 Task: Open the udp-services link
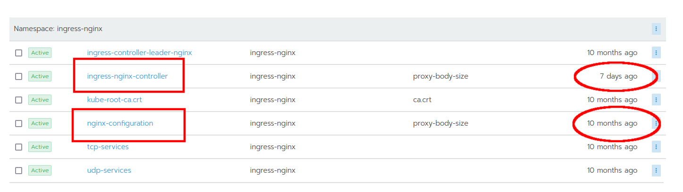pos(109,170)
